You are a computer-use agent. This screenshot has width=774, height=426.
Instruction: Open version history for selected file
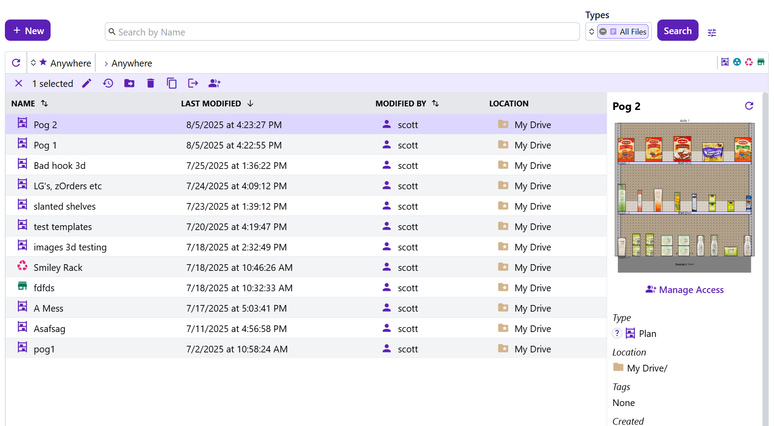click(x=108, y=83)
